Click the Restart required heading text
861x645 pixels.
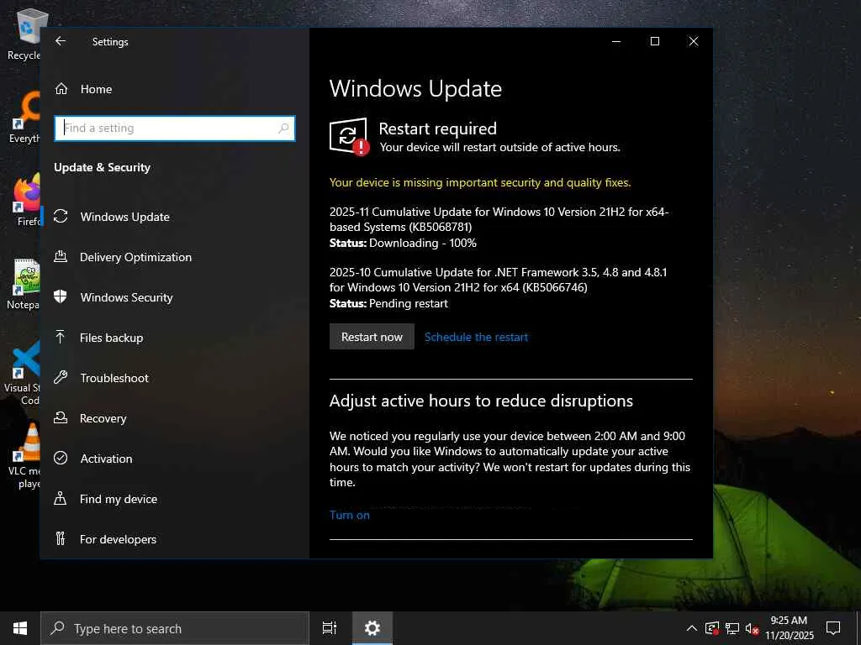(437, 128)
